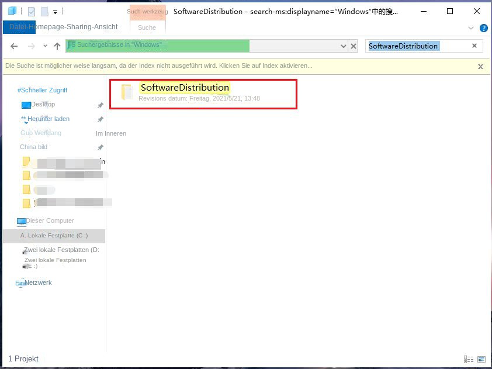Stop loading via address bar X button

[x=353, y=46]
